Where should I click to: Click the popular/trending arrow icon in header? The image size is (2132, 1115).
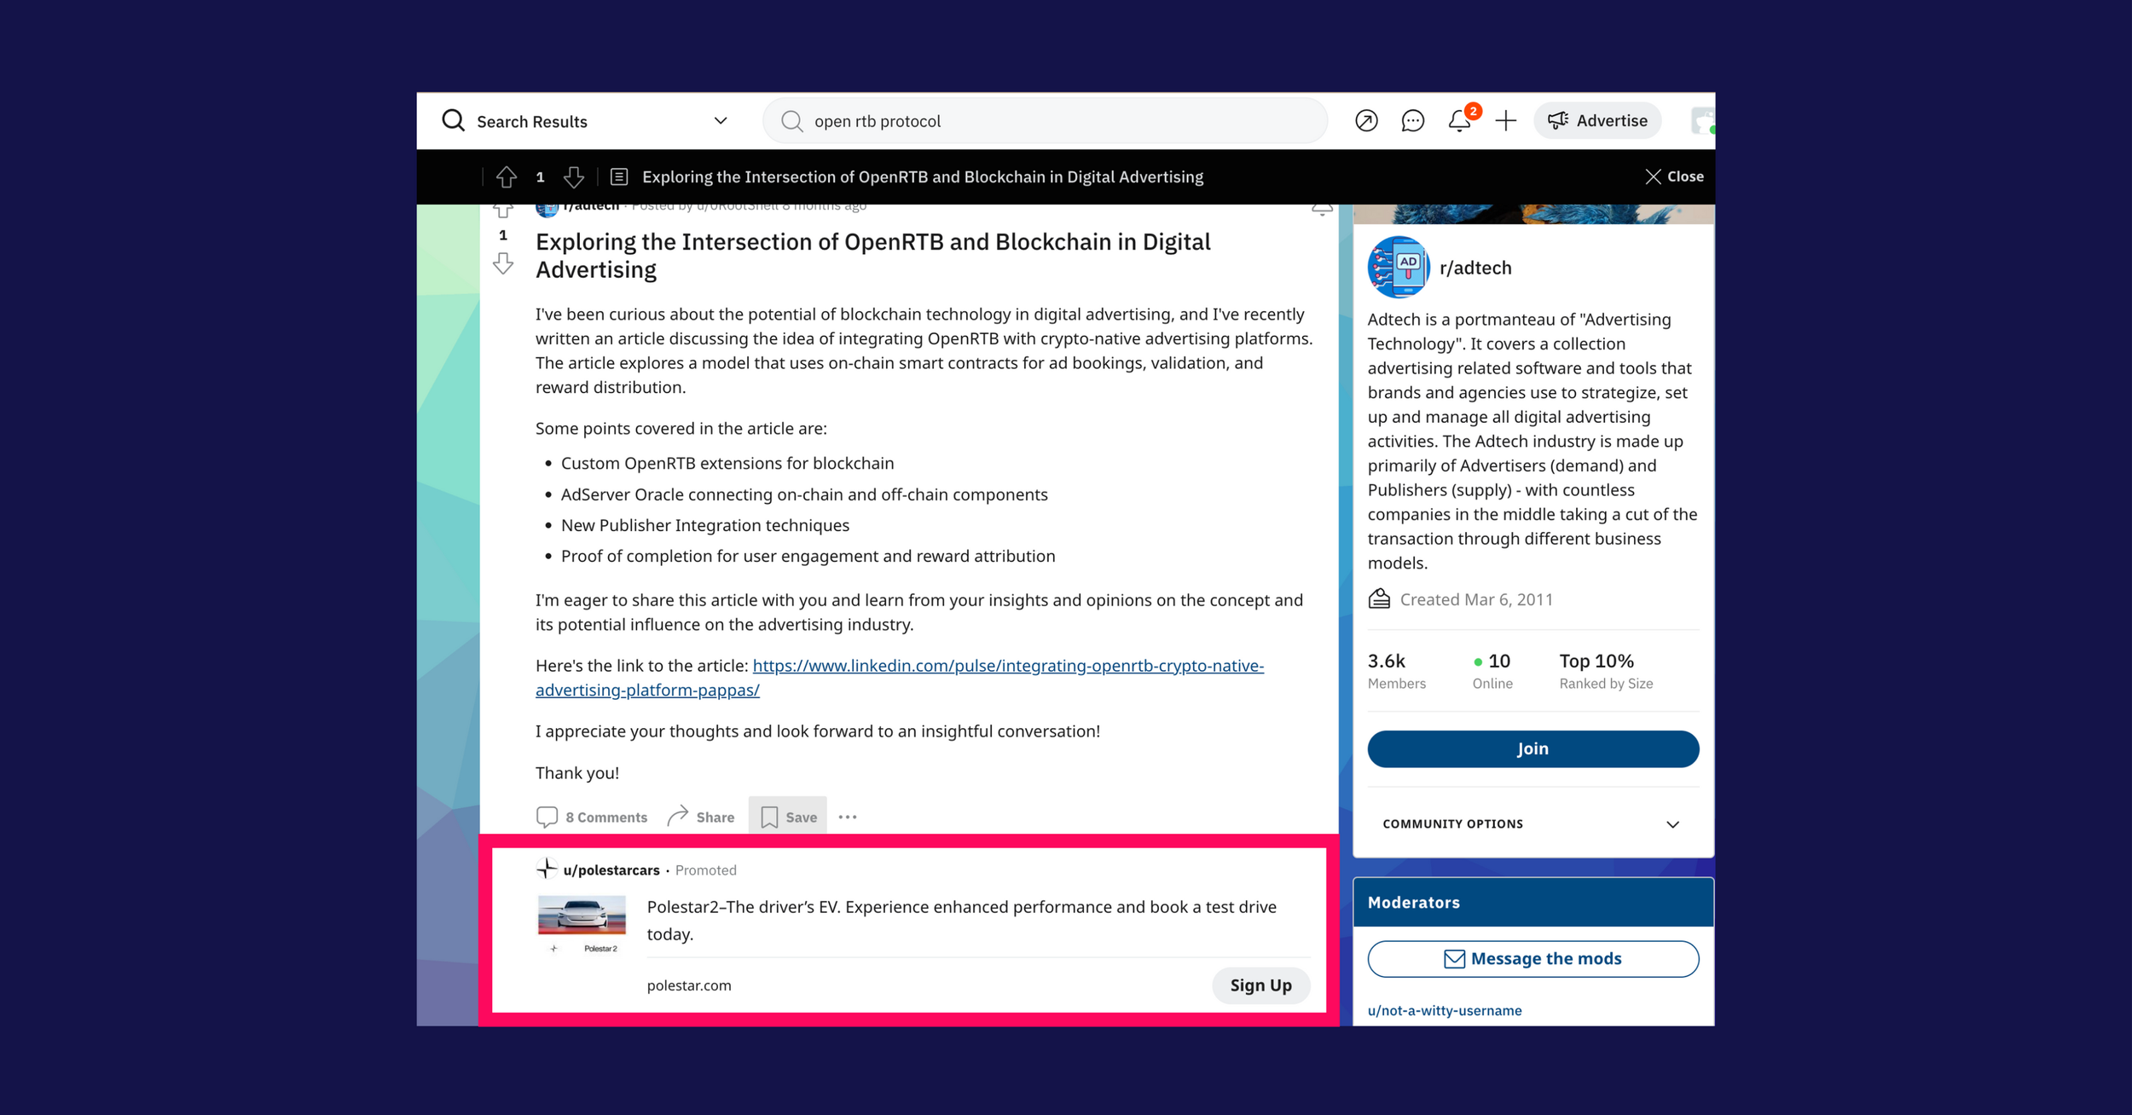1366,121
